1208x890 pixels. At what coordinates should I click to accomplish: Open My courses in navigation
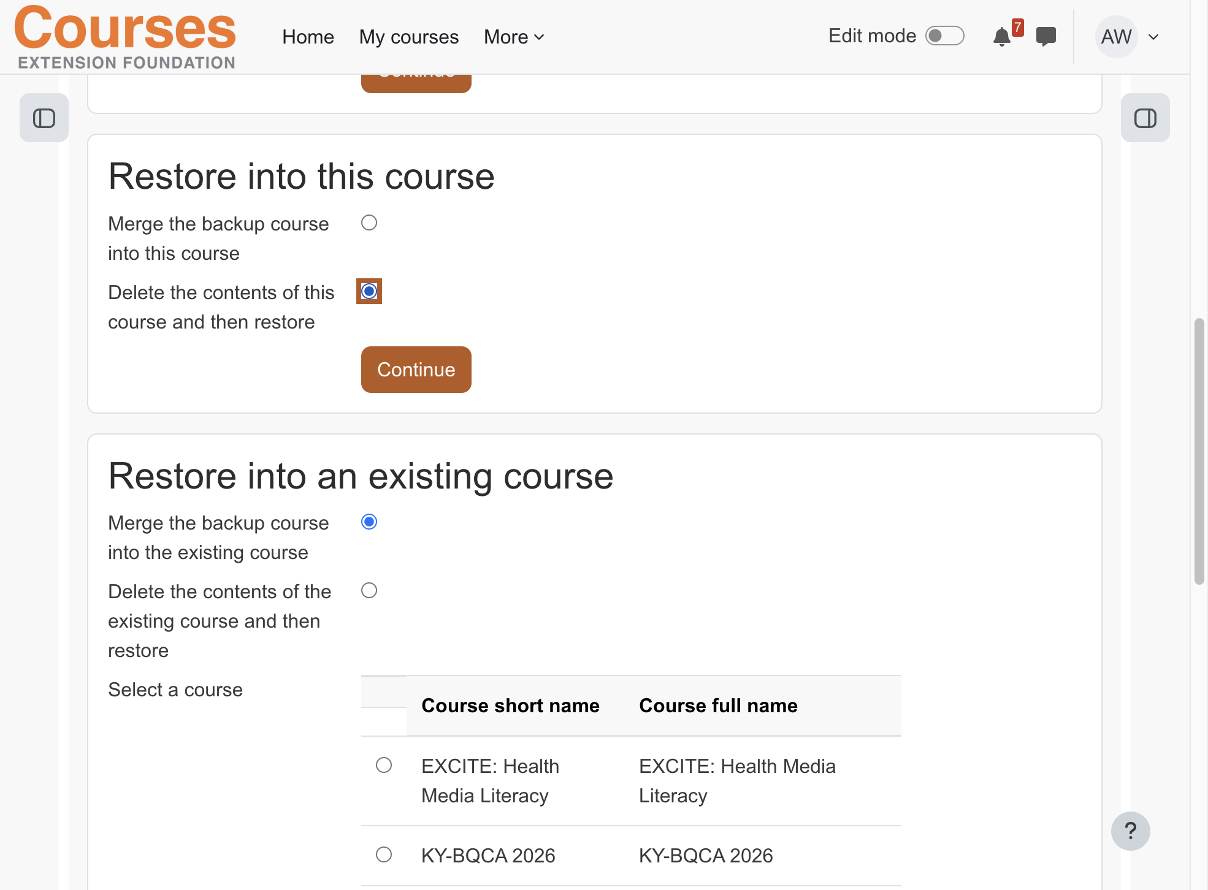point(409,37)
